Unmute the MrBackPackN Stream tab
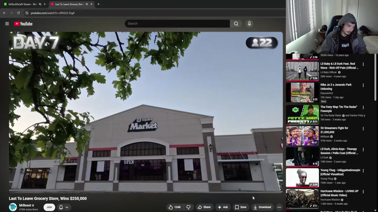Viewport: 378px width, 212px height. (40, 4)
